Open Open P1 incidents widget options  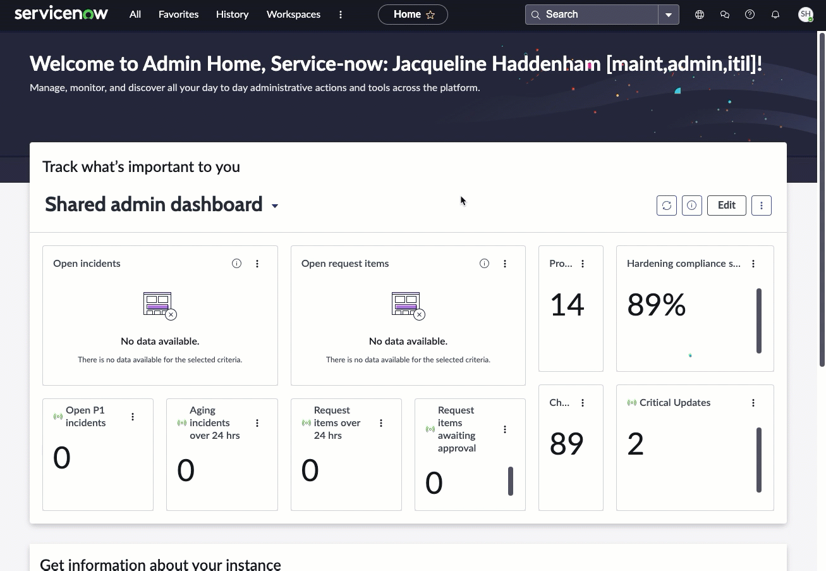pos(133,417)
